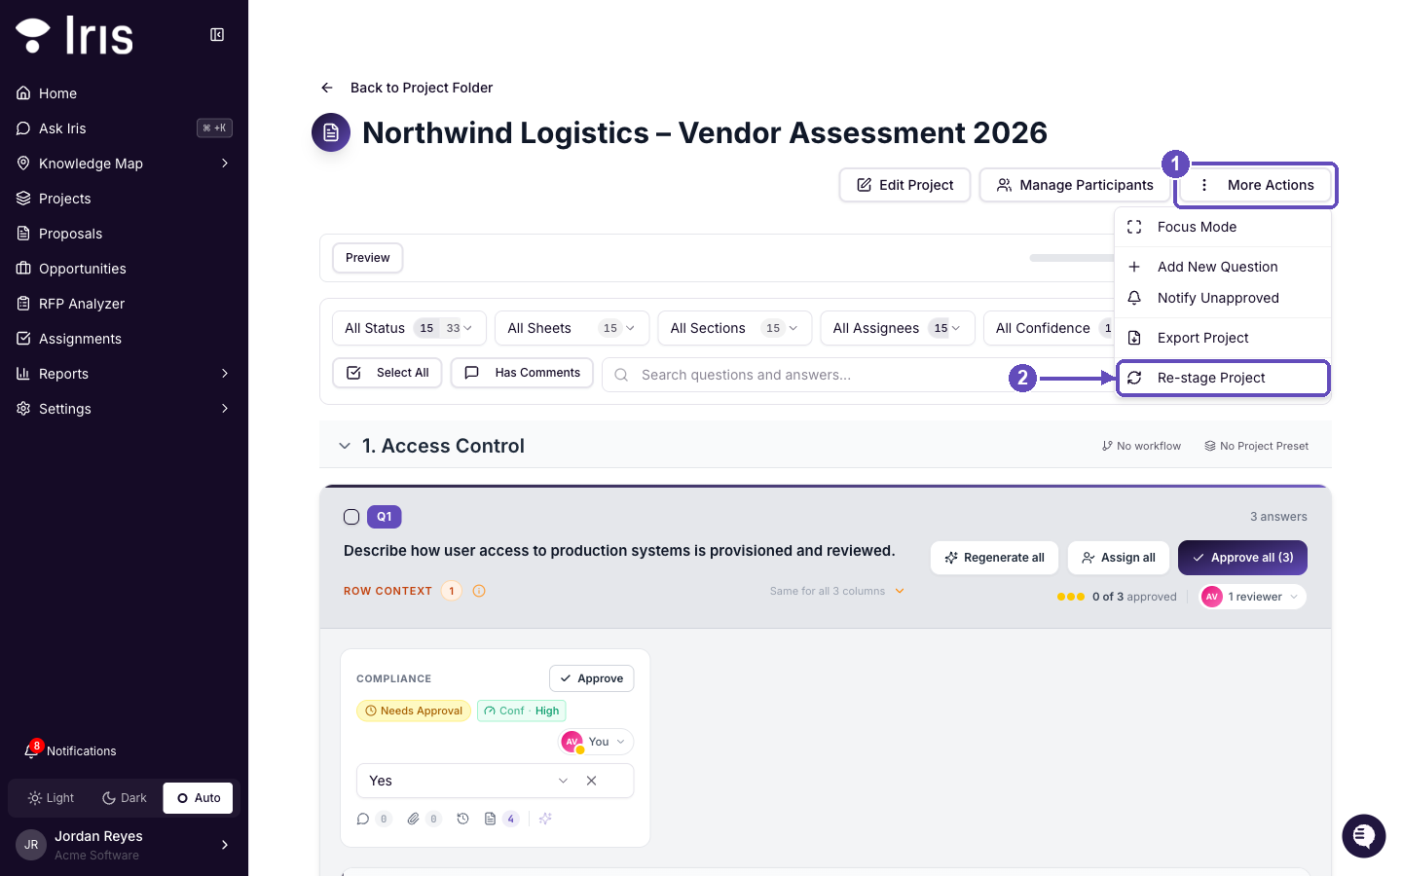The width and height of the screenshot is (1402, 876).
Task: Open Notifications bell with 8 badge
Action: tap(32, 750)
